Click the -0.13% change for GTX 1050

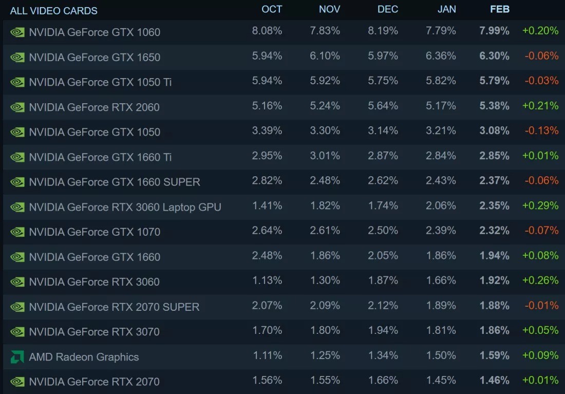click(541, 130)
